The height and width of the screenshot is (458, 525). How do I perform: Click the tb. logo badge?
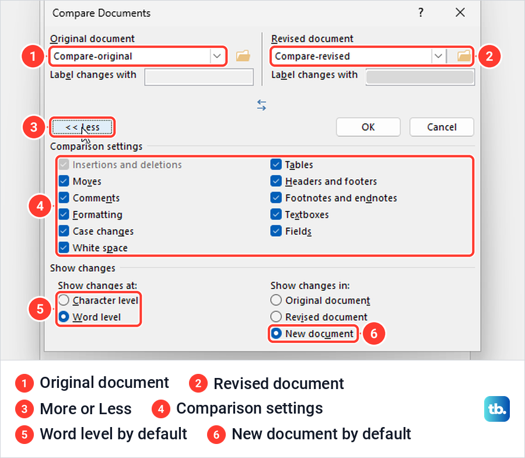(x=497, y=409)
